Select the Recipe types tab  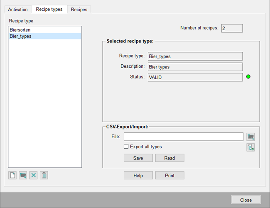(49, 9)
